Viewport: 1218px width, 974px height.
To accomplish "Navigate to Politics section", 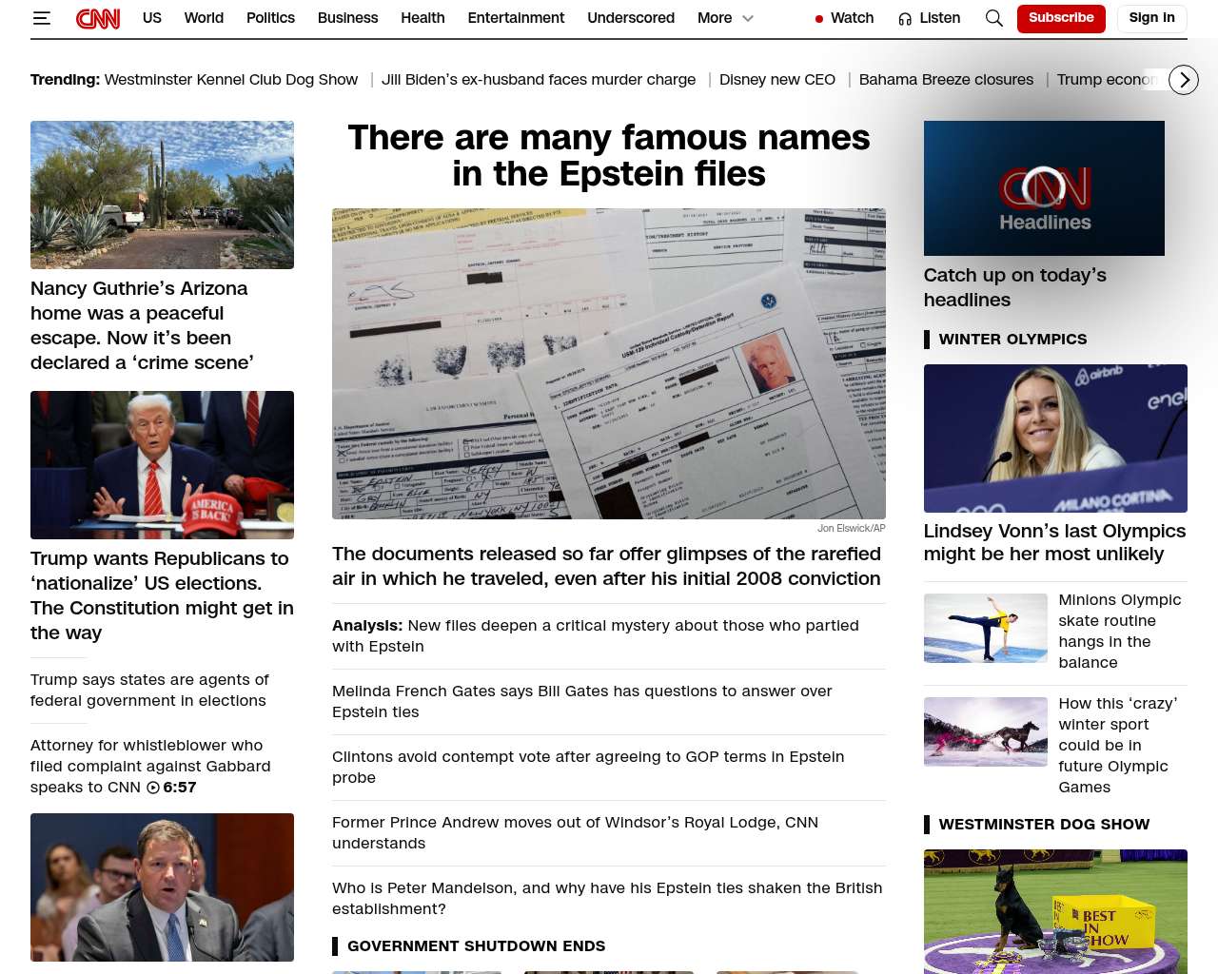I will coord(270,18).
